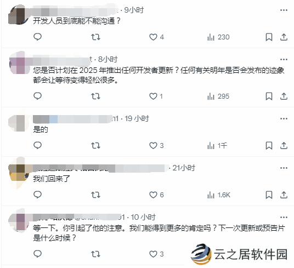The width and height of the screenshot is (294, 268).
Task: Share the first tweet posted 9小时 ago
Action: click(x=284, y=37)
